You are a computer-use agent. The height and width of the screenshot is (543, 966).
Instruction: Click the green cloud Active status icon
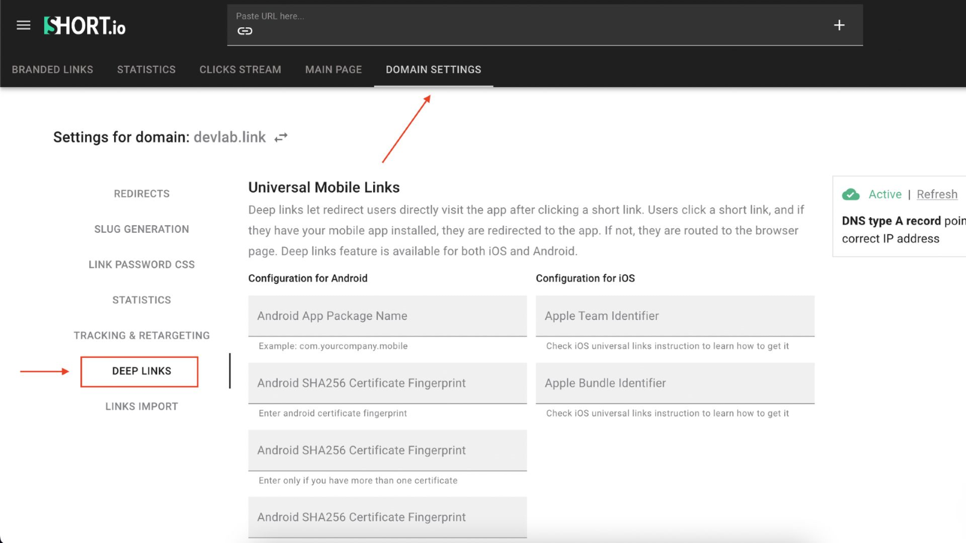point(851,194)
